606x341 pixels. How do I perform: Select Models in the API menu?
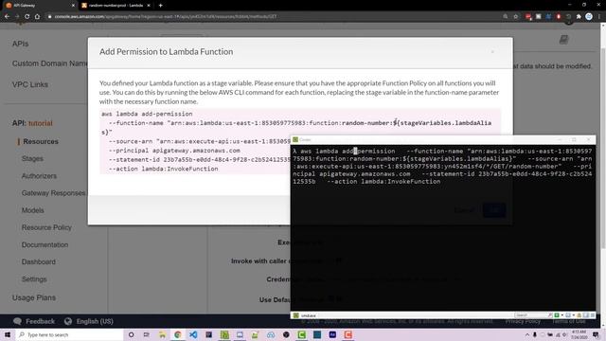coord(33,210)
